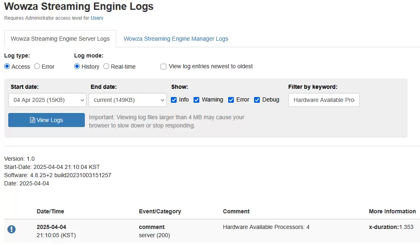Click the 21:10:05 (KST) time text

coord(56,235)
